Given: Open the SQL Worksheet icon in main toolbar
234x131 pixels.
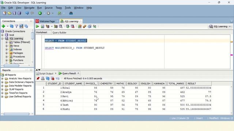Looking at the screenshot, I should pyautogui.click(x=60, y=13).
